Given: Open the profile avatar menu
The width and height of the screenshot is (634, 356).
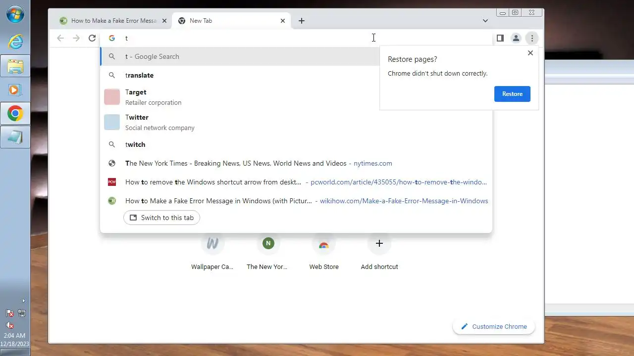Looking at the screenshot, I should tap(516, 38).
